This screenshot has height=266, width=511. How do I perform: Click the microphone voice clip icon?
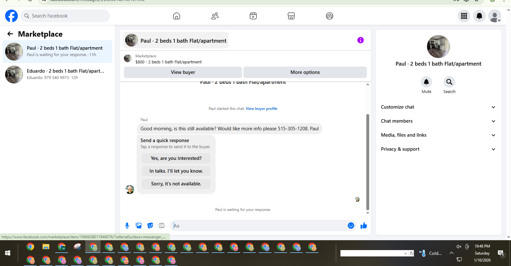click(127, 226)
